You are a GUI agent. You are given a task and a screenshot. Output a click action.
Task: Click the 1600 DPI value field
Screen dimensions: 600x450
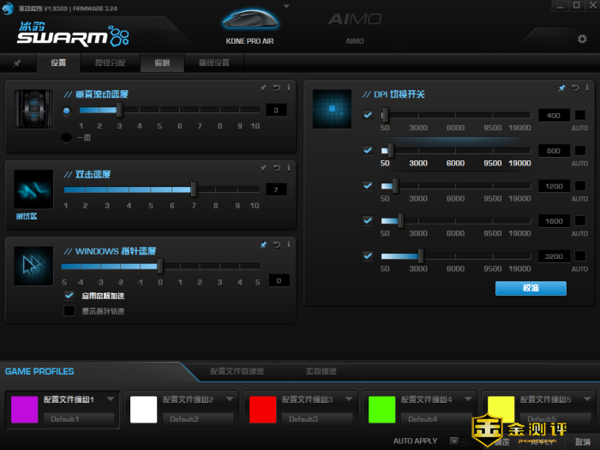pos(554,221)
